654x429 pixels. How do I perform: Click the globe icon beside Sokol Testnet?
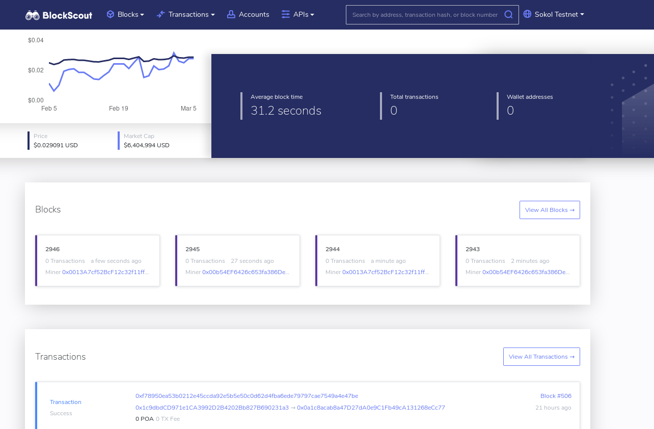527,14
